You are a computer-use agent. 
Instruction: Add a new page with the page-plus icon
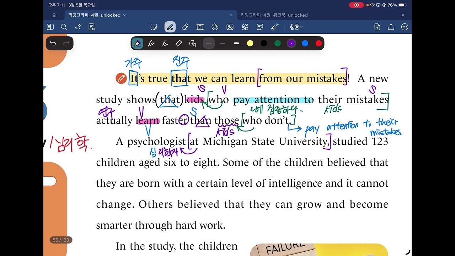[x=378, y=27]
